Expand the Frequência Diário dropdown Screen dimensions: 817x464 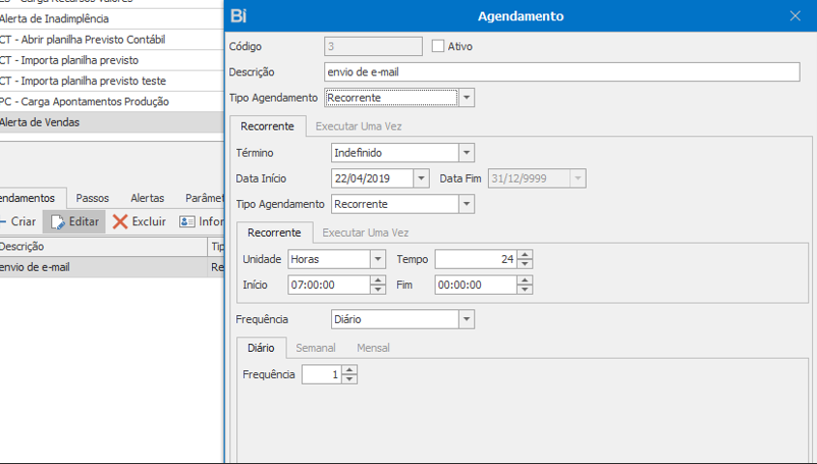pyautogui.click(x=467, y=320)
